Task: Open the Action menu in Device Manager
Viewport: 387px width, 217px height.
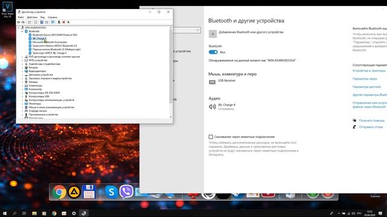Action: coord(32,17)
